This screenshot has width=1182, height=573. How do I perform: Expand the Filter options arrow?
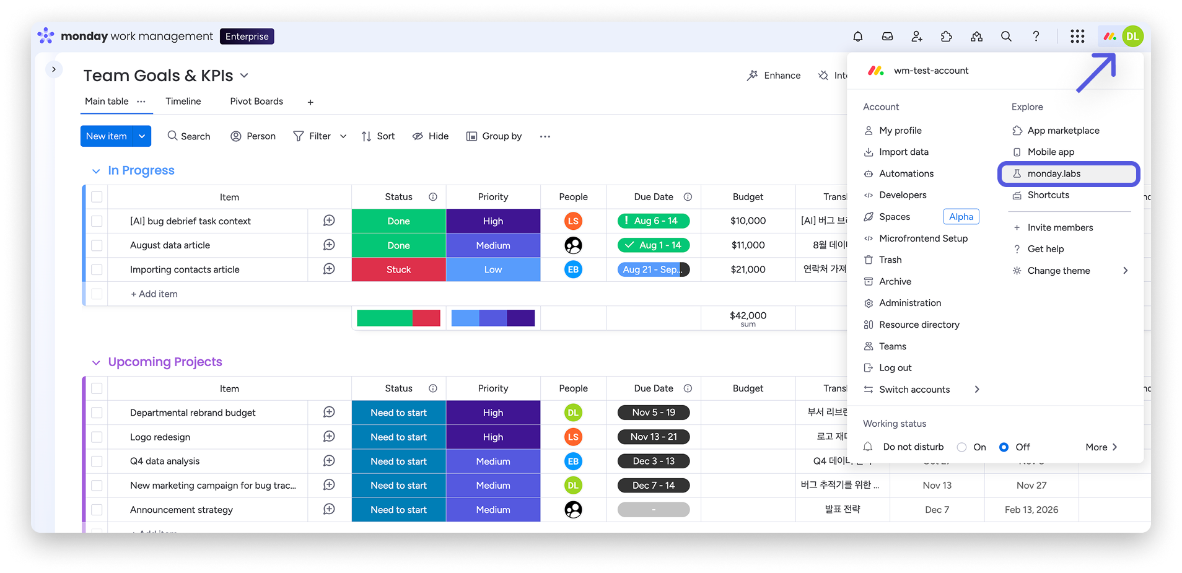click(343, 136)
